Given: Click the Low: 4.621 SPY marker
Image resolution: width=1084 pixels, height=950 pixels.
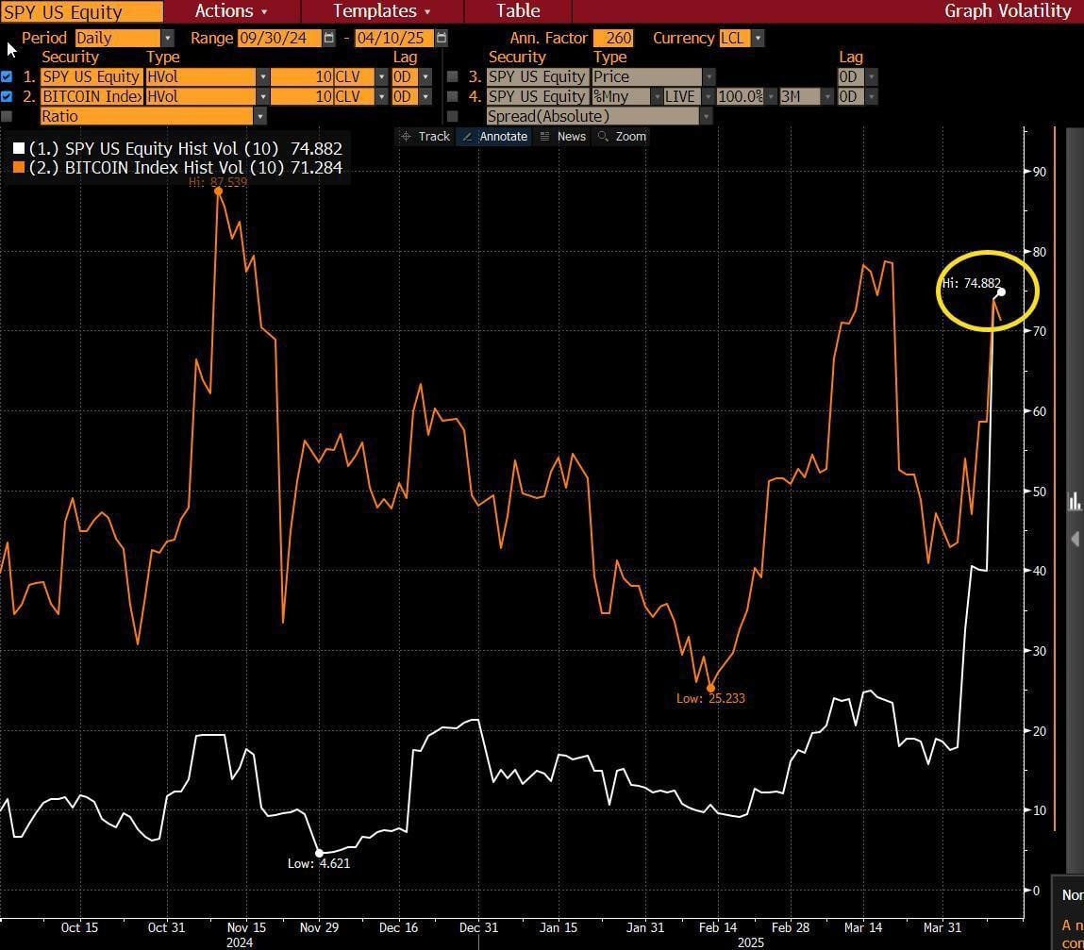Looking at the screenshot, I should [320, 853].
